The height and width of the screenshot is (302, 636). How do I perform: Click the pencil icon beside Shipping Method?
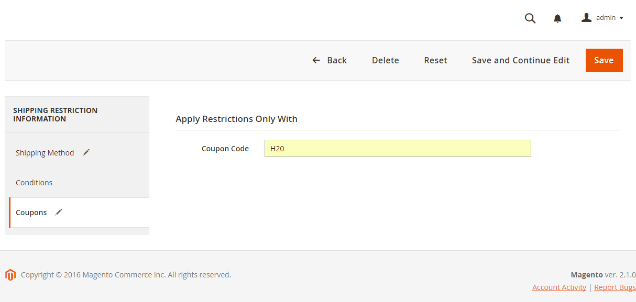click(86, 152)
